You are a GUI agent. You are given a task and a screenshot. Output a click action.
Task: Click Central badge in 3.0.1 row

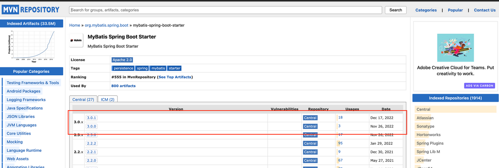[310, 118]
